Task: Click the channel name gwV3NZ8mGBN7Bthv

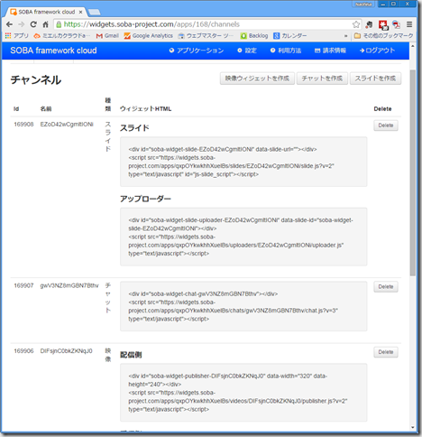Action: pos(69,285)
